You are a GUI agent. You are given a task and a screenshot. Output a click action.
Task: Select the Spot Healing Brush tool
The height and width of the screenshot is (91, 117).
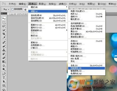[4, 42]
